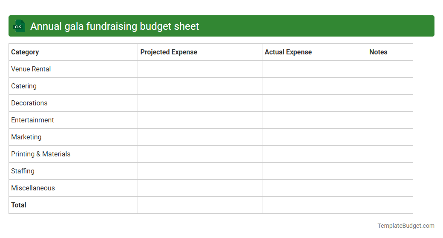Click Actual Expense cell for Miscellaneous
443x238 pixels.
click(314, 188)
